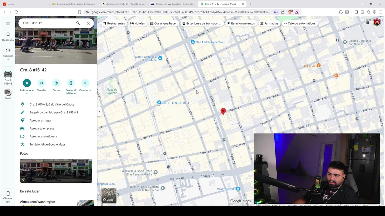Open Almacenes Washington listing

pos(38,202)
